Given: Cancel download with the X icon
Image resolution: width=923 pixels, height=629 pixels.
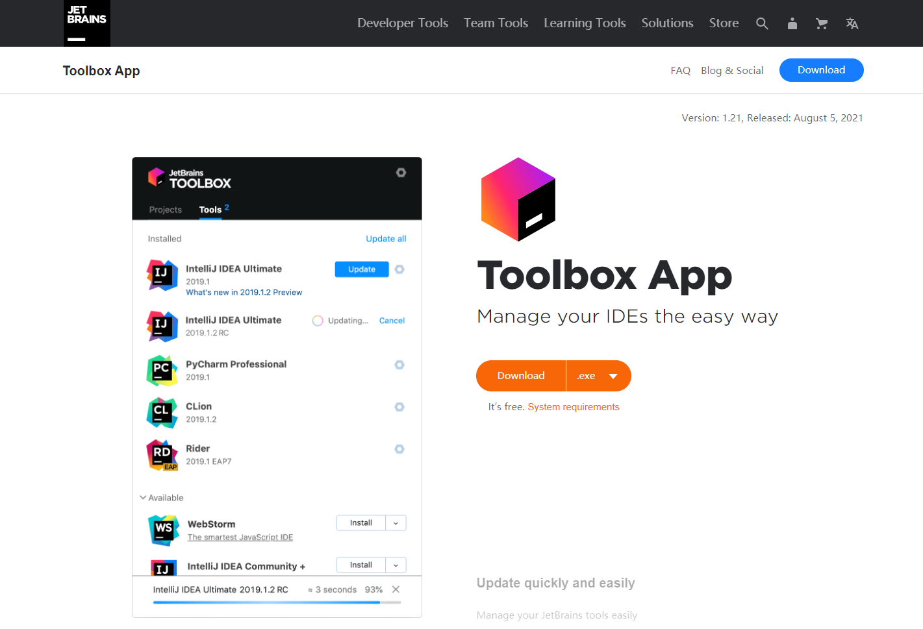Looking at the screenshot, I should (396, 589).
